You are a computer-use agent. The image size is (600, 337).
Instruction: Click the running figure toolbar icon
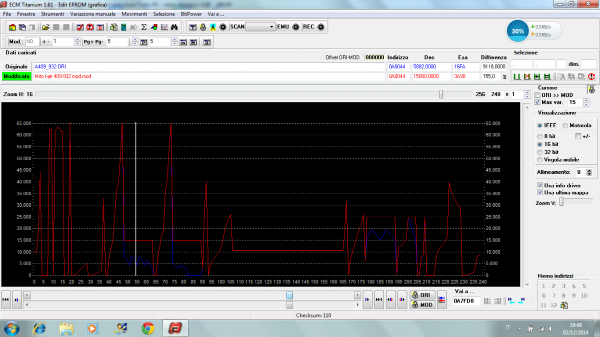(213, 27)
